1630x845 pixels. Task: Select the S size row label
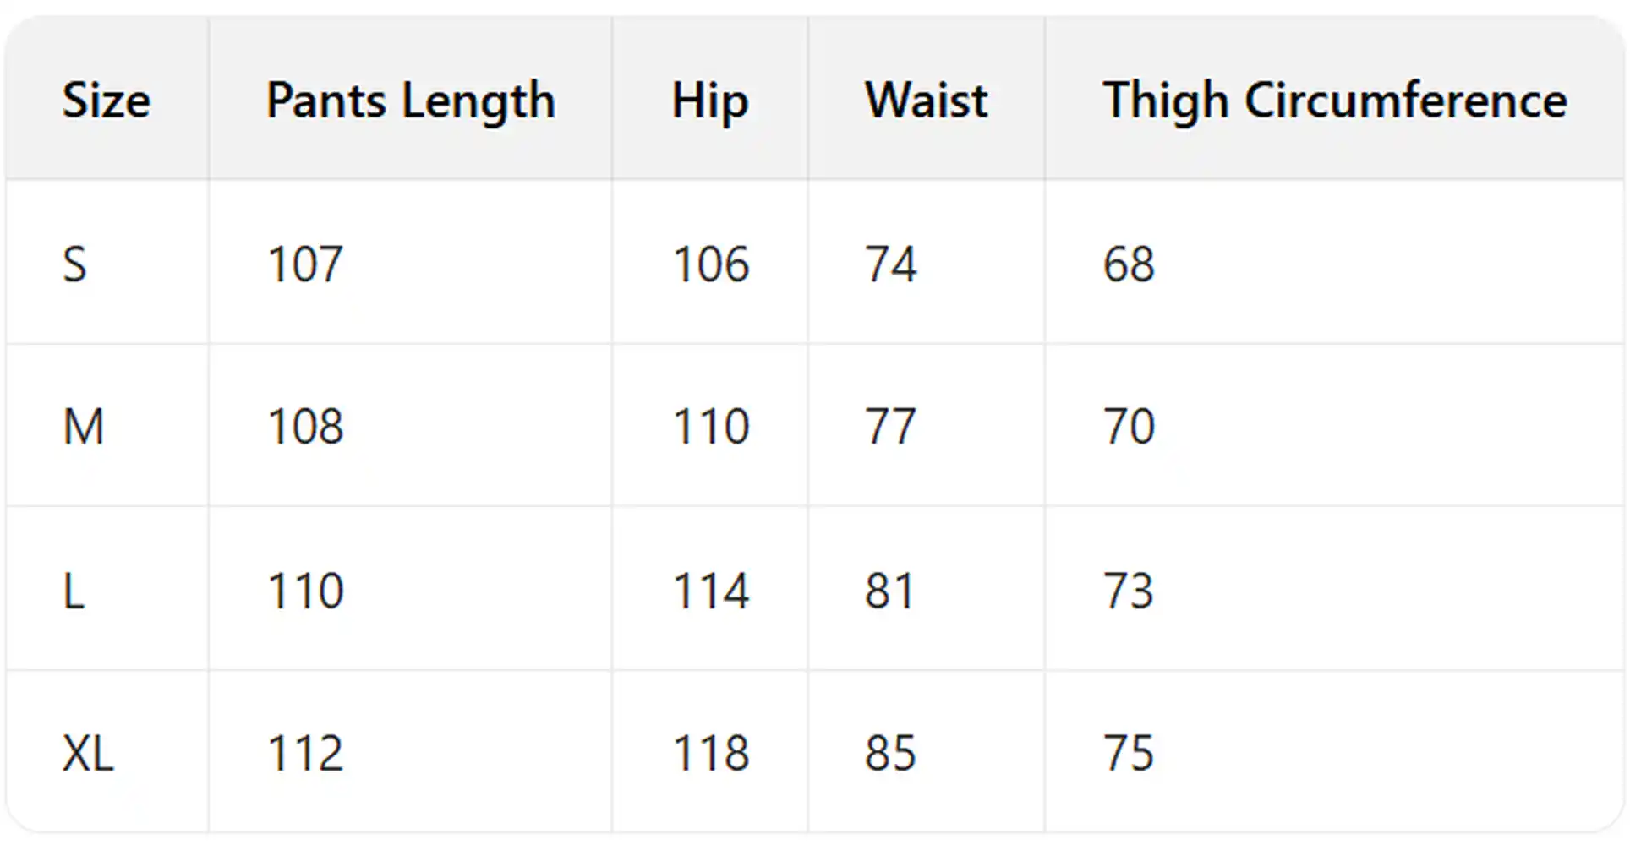tap(75, 264)
